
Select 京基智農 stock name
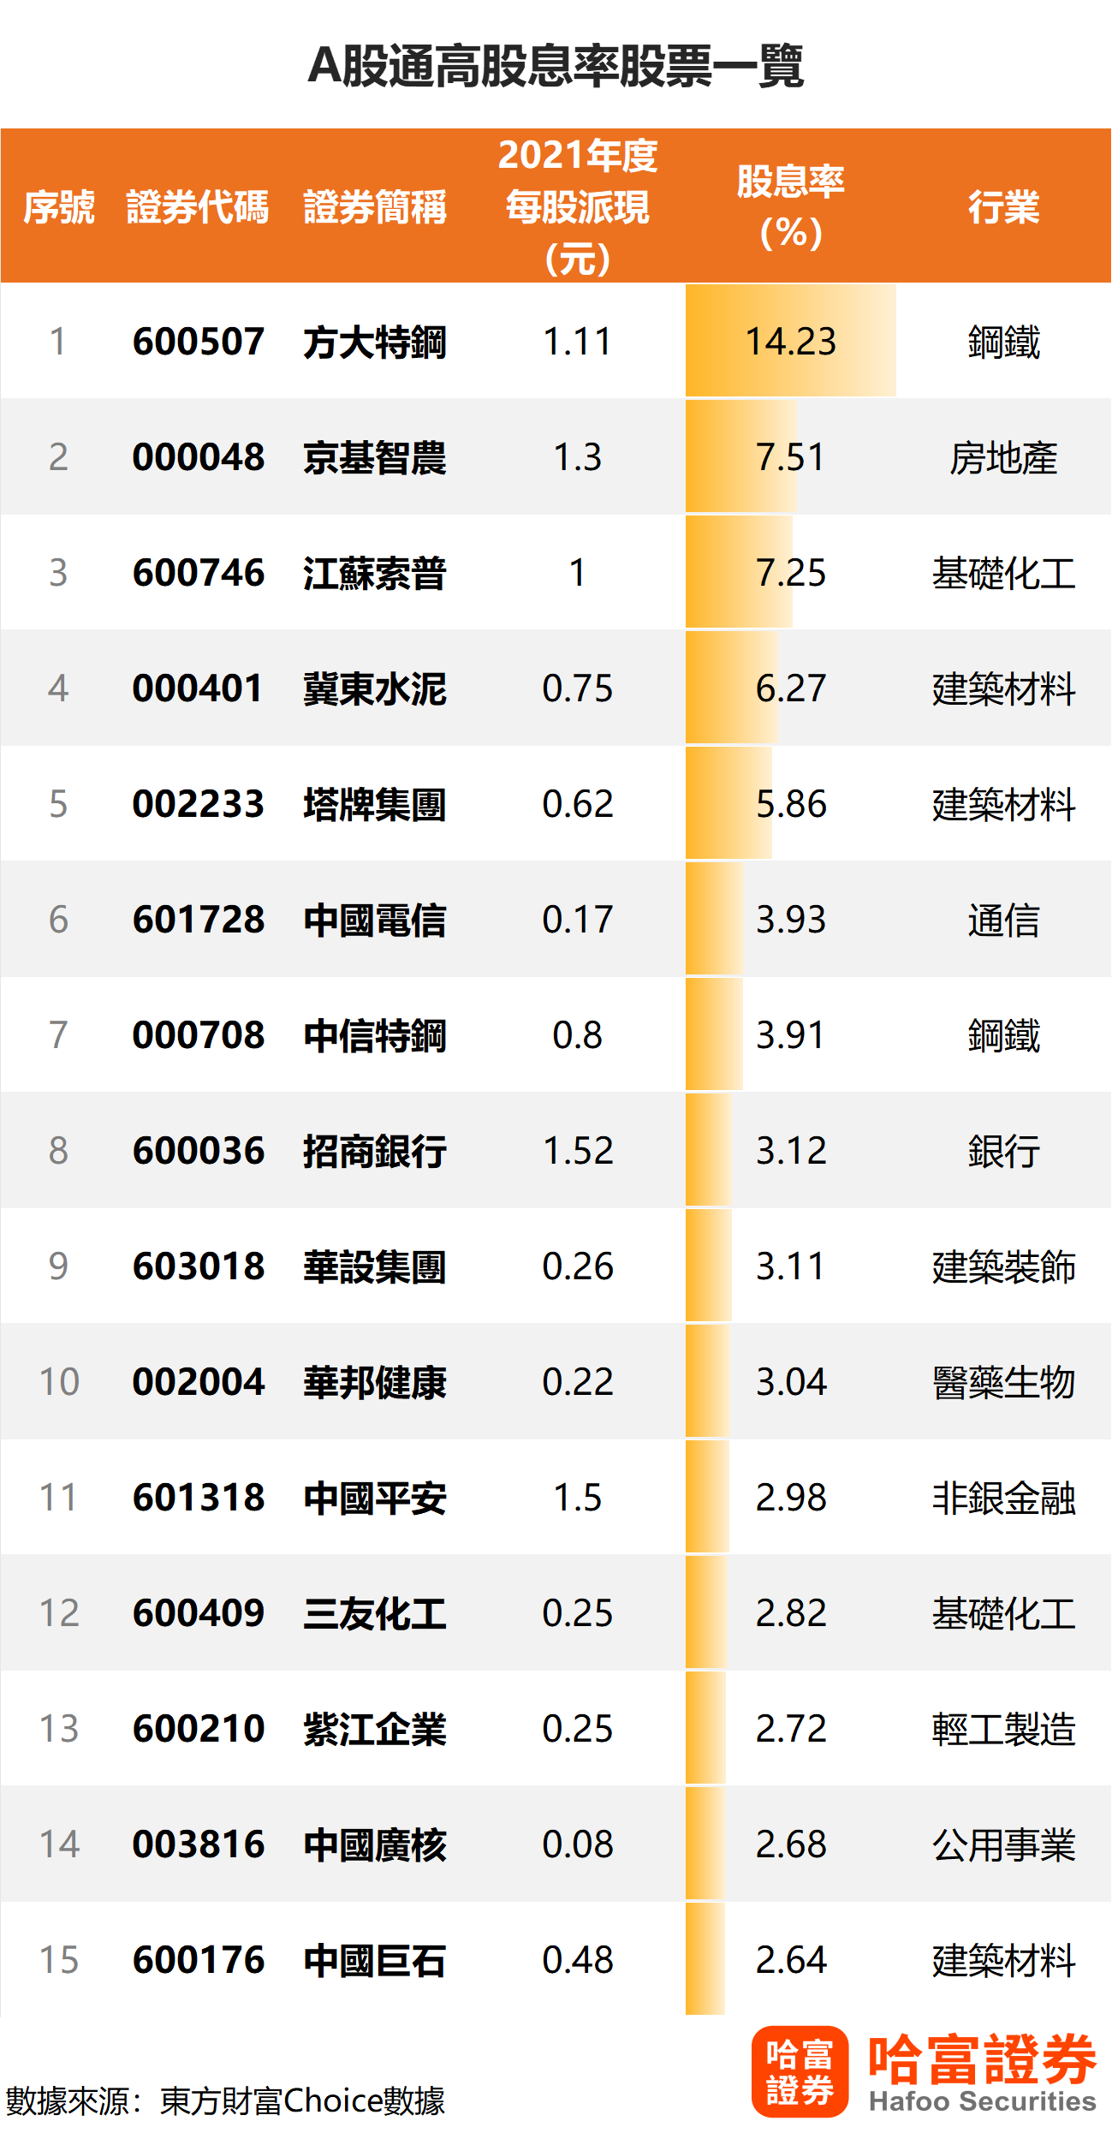(x=374, y=457)
